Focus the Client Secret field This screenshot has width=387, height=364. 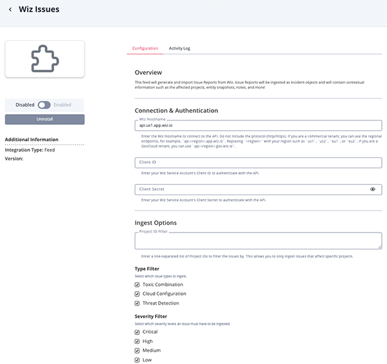[x=252, y=189]
